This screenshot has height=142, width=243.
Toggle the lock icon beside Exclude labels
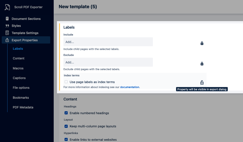tap(202, 64)
